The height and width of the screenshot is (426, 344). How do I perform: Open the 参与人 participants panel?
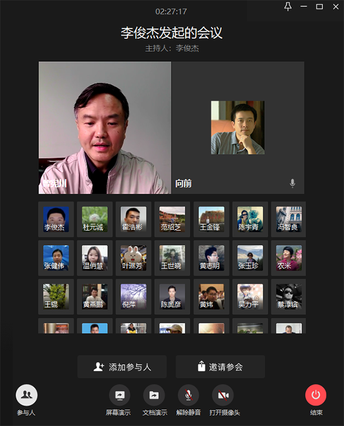26,395
